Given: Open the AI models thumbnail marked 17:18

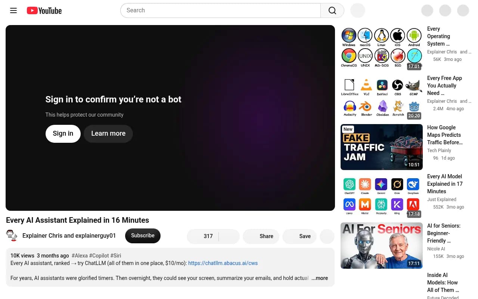Looking at the screenshot, I should 382,196.
